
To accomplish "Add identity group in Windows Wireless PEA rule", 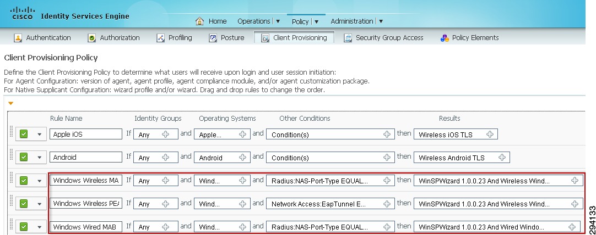I will (166, 204).
